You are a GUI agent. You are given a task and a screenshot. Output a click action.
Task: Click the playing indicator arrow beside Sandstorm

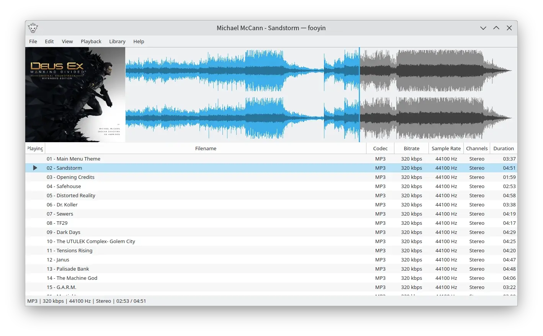click(35, 168)
